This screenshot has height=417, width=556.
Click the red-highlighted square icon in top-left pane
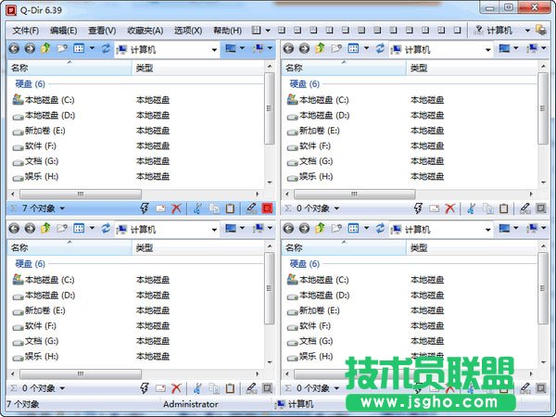click(268, 208)
